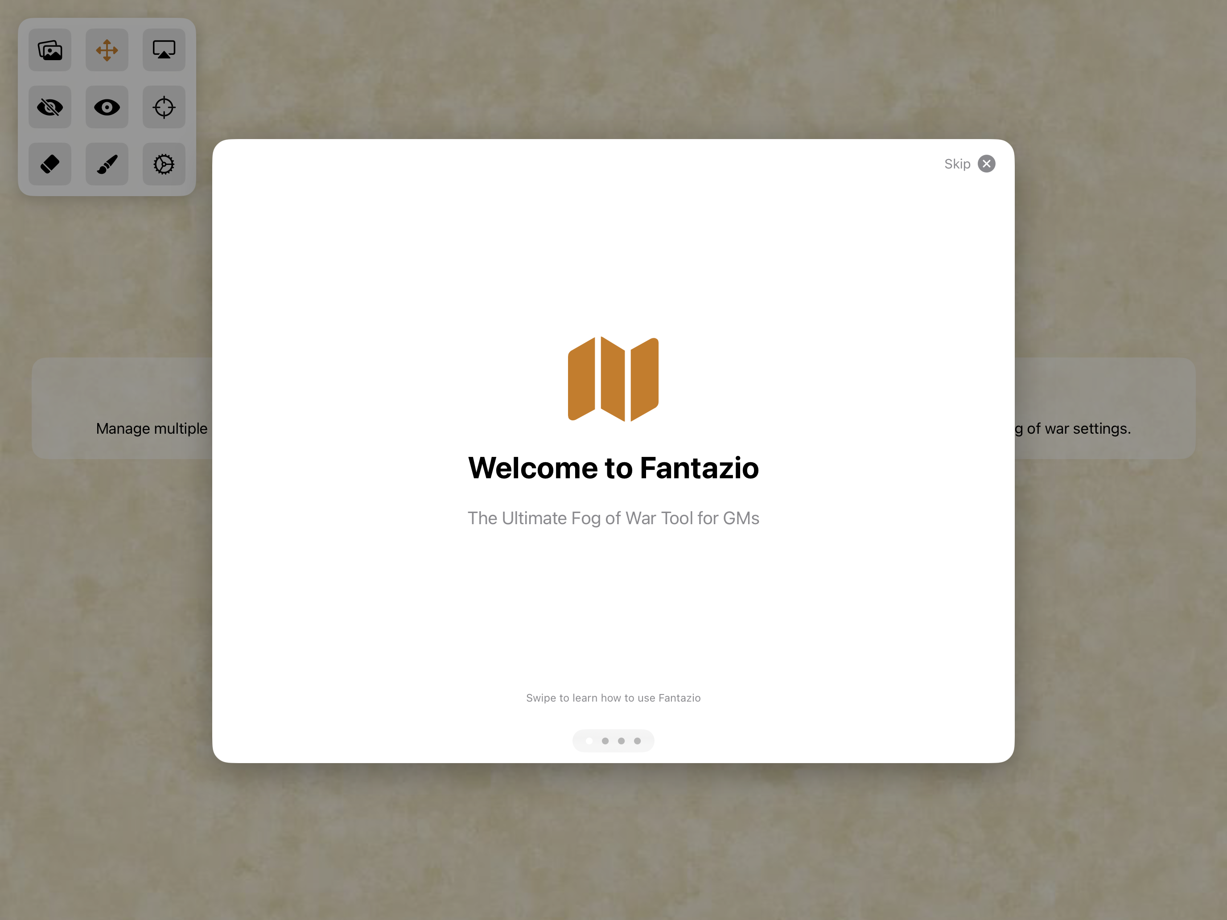Click the fog of war settings card
Viewport: 1227px width, 920px height.
tap(1104, 428)
